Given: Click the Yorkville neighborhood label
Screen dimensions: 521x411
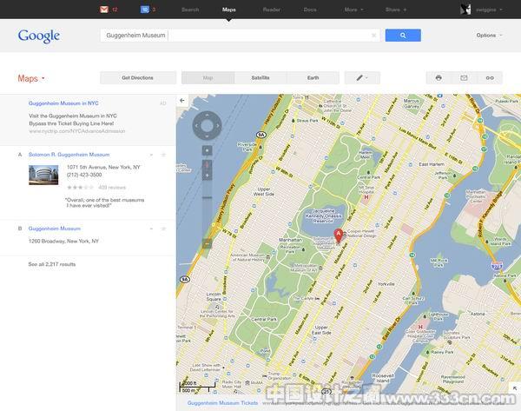Looking at the screenshot, I should click(386, 284).
